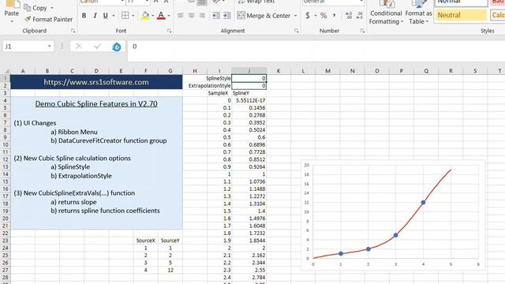This screenshot has height=284, width=505.
Task: Click the SampleX header cell
Action: (x=219, y=93)
